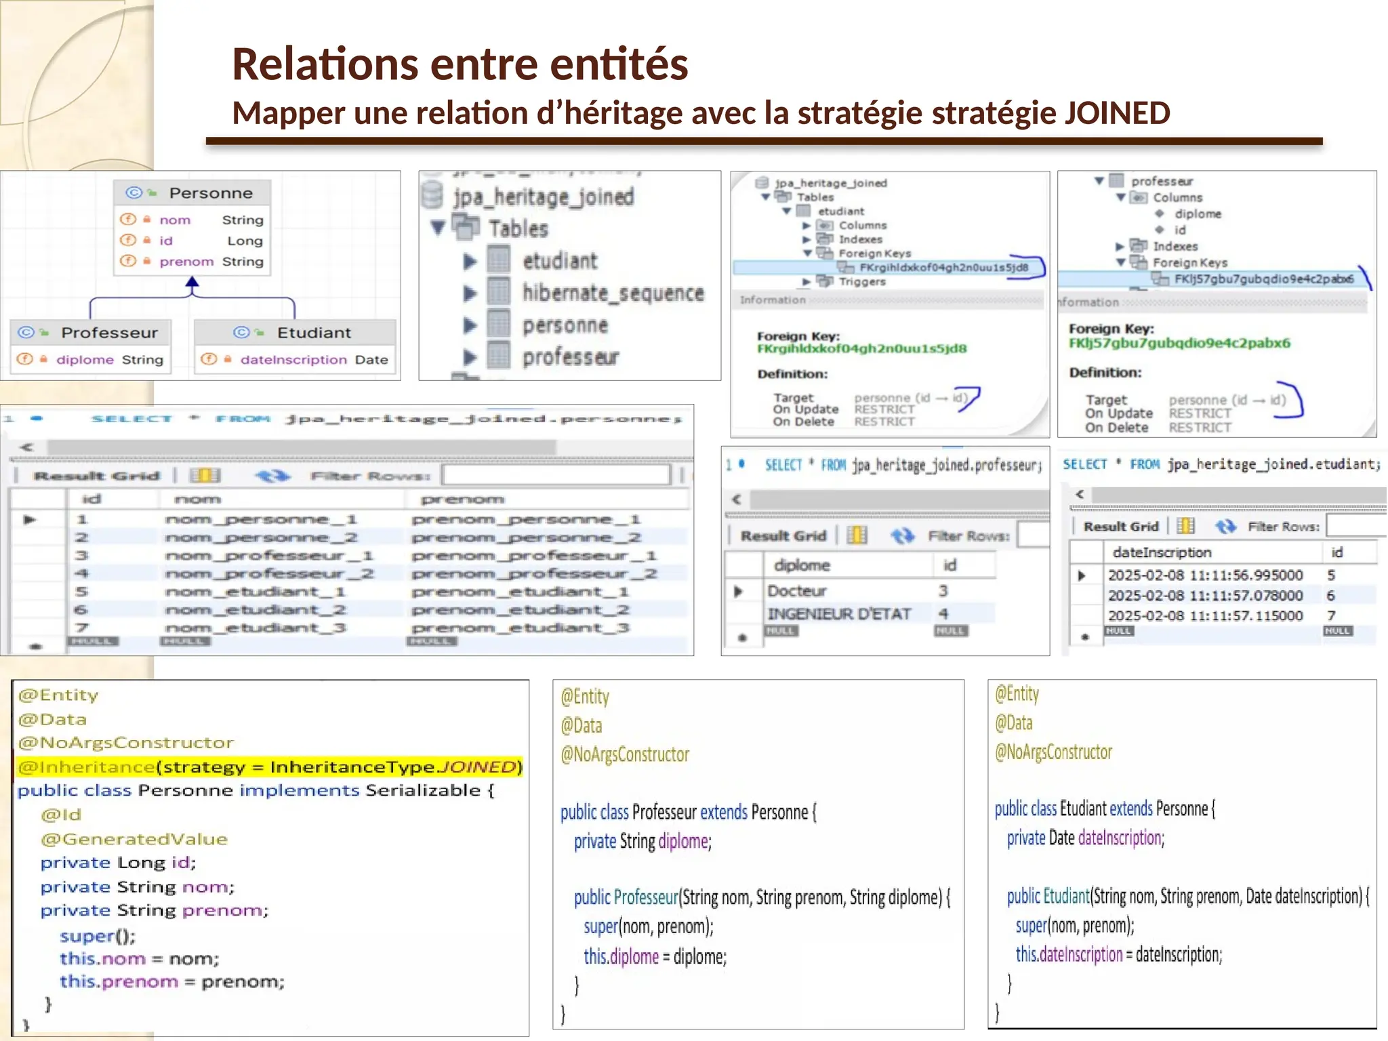Click Result Grid in etudiant query
This screenshot has height=1041, width=1388.
[x=1121, y=527]
